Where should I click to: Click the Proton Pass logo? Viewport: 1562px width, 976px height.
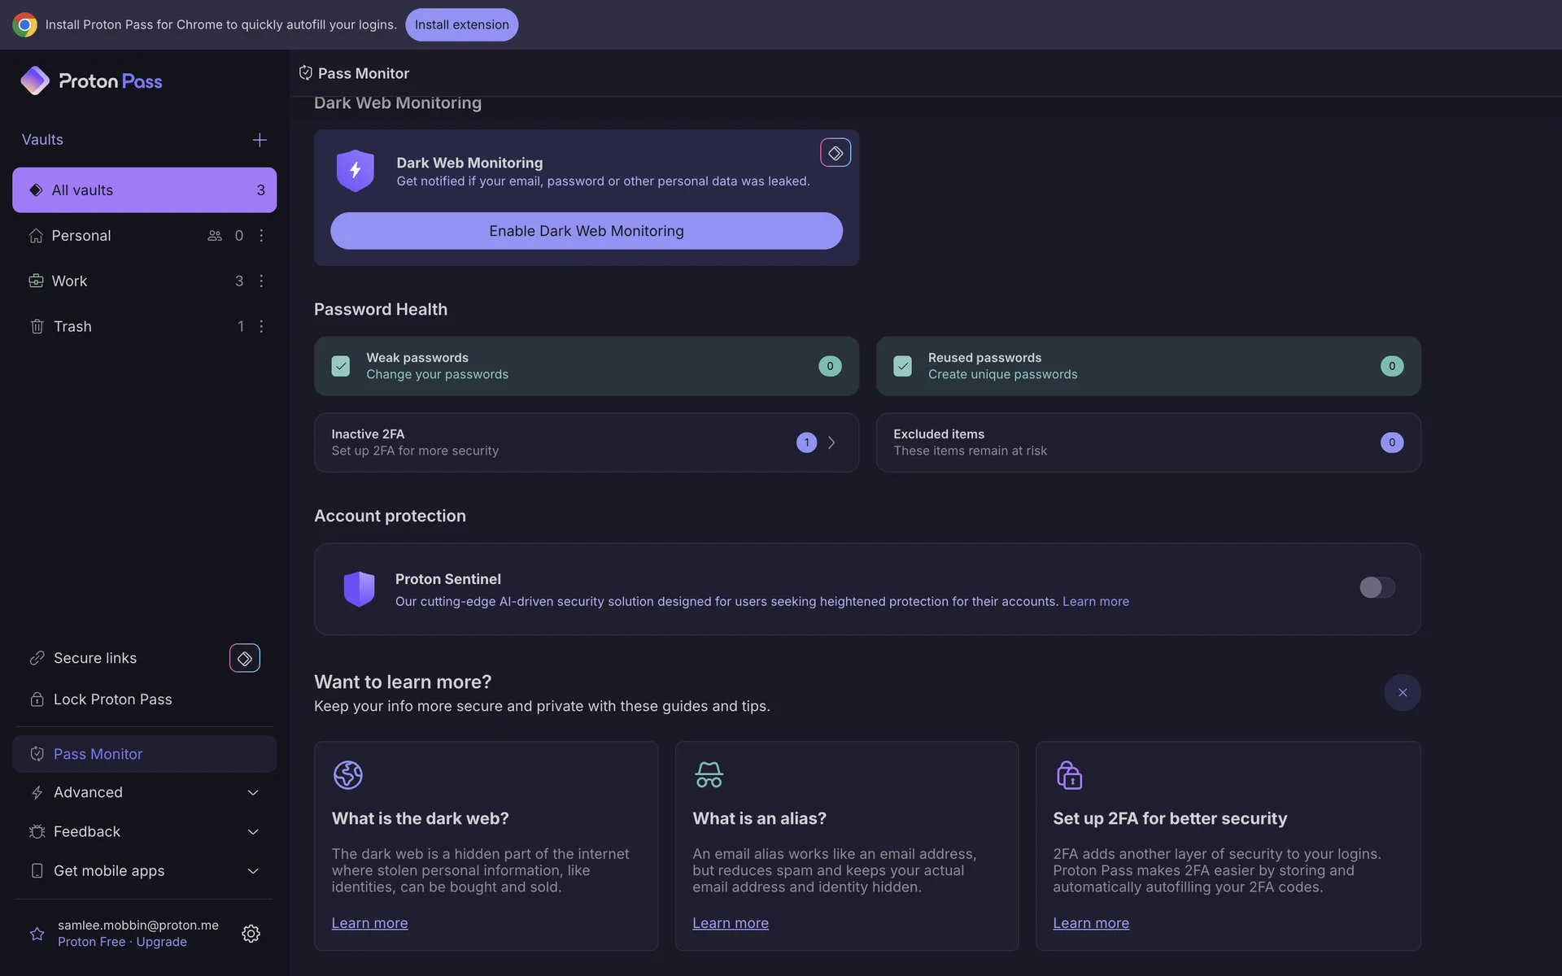click(x=91, y=81)
